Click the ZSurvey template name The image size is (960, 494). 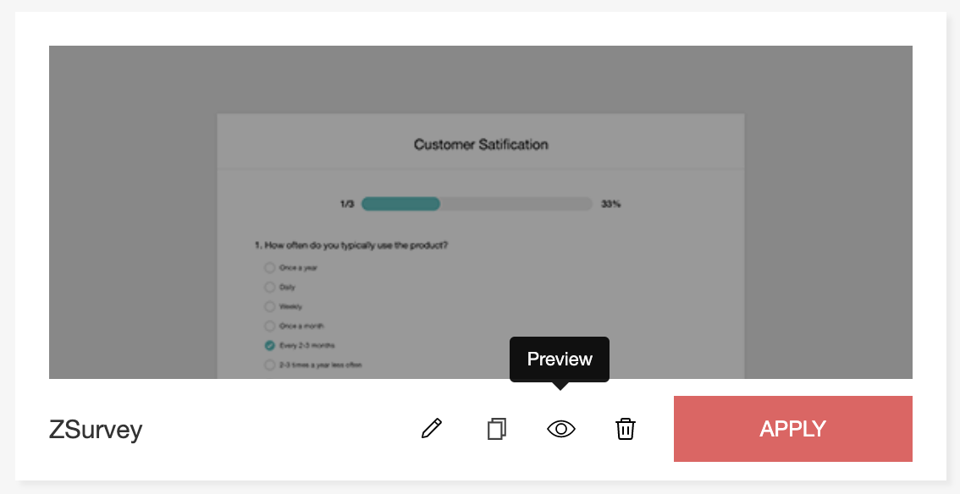(x=96, y=430)
